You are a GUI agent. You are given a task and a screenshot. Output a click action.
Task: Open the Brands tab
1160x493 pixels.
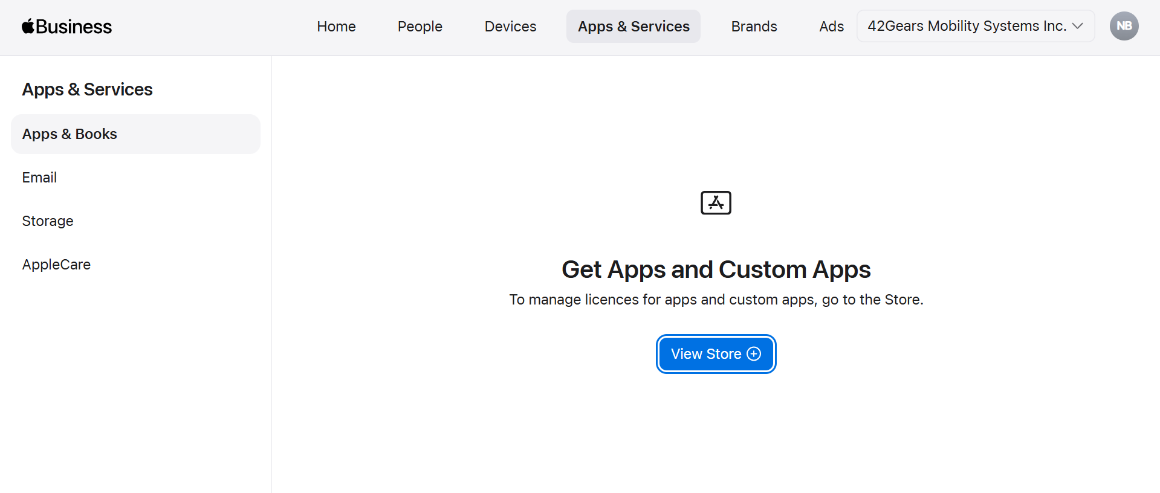[x=754, y=27]
